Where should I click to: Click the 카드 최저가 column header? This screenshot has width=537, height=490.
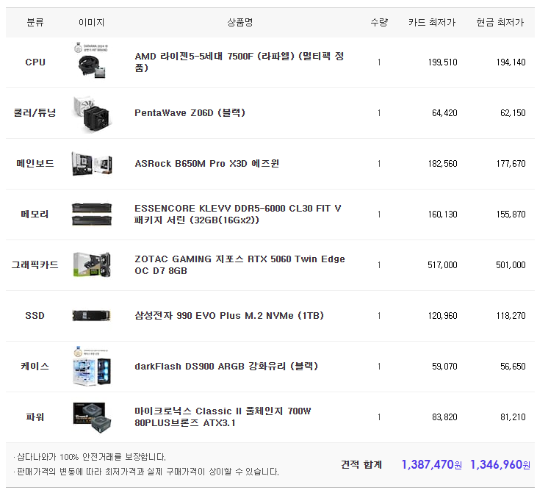click(x=432, y=22)
